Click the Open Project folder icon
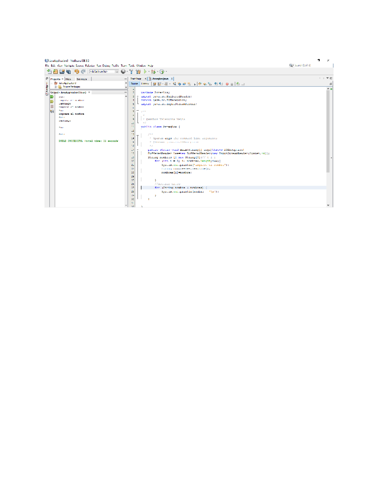 click(62, 71)
